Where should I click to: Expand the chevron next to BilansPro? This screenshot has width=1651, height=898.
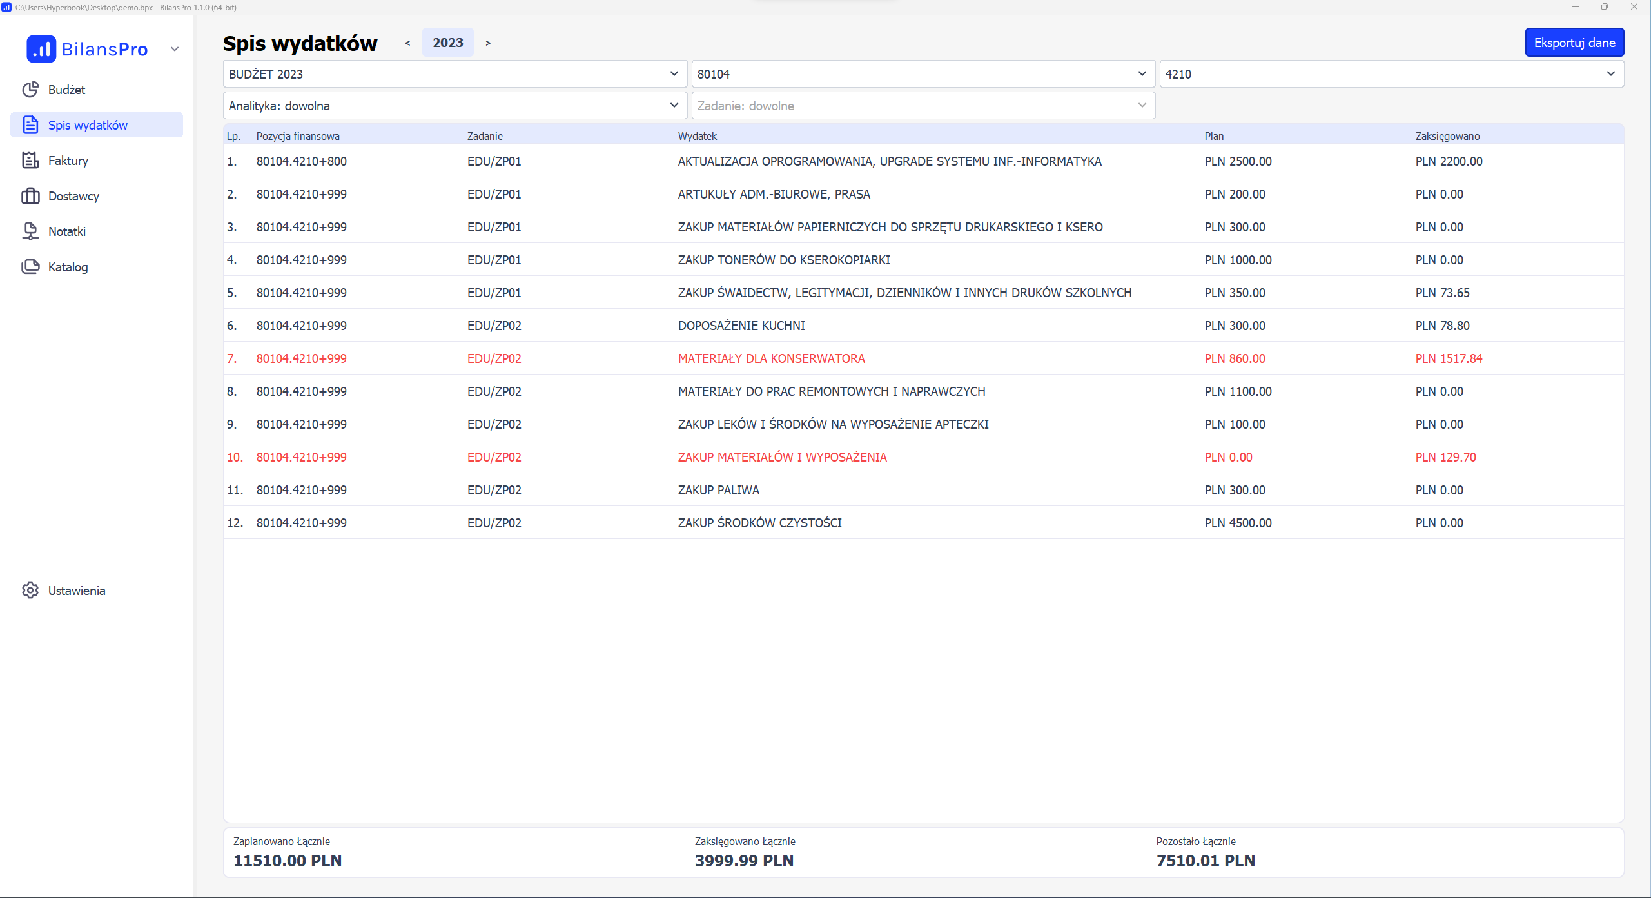pos(175,49)
